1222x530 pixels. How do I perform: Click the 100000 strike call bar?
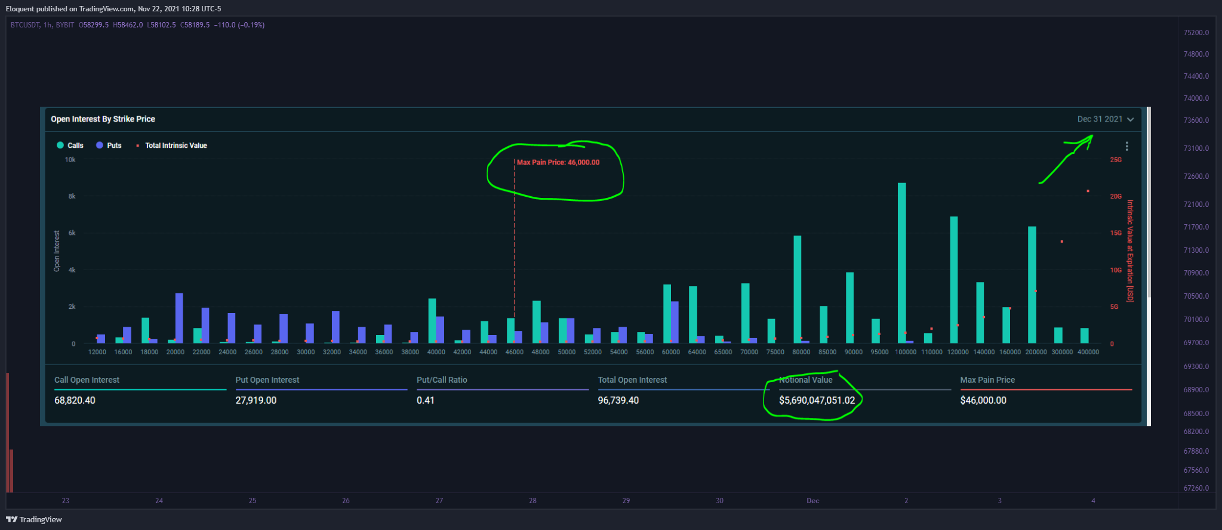pos(901,263)
